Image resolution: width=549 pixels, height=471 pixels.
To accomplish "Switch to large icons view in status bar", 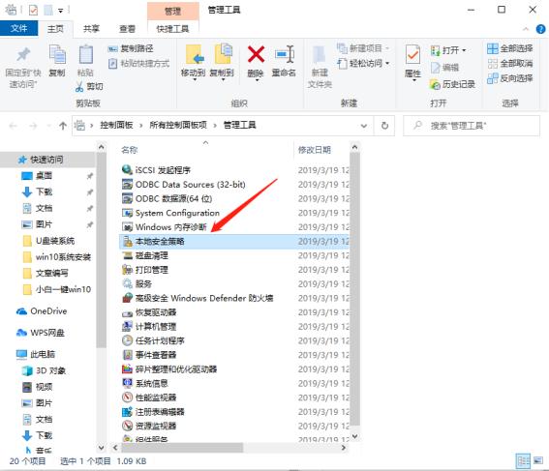I will click(538, 460).
